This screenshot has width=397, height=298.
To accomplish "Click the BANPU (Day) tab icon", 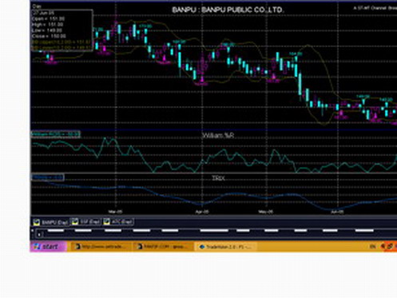I will pos(37,222).
